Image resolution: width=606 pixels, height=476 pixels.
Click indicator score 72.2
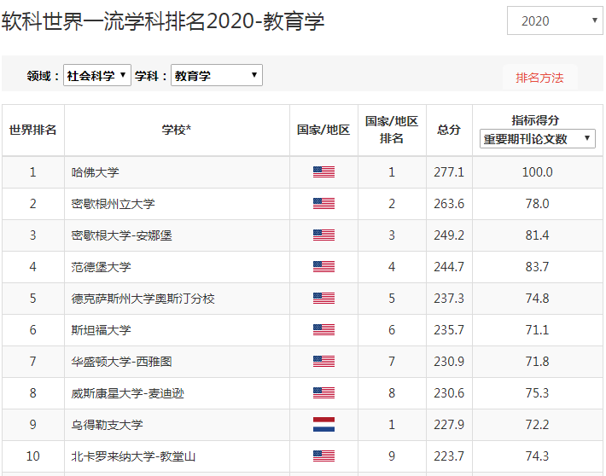tap(537, 424)
